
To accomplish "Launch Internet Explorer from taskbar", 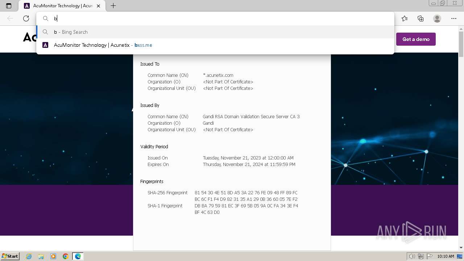I will coord(29,256).
